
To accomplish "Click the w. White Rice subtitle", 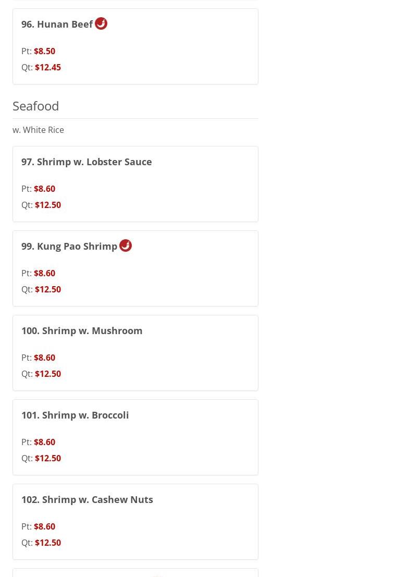I will (x=38, y=130).
